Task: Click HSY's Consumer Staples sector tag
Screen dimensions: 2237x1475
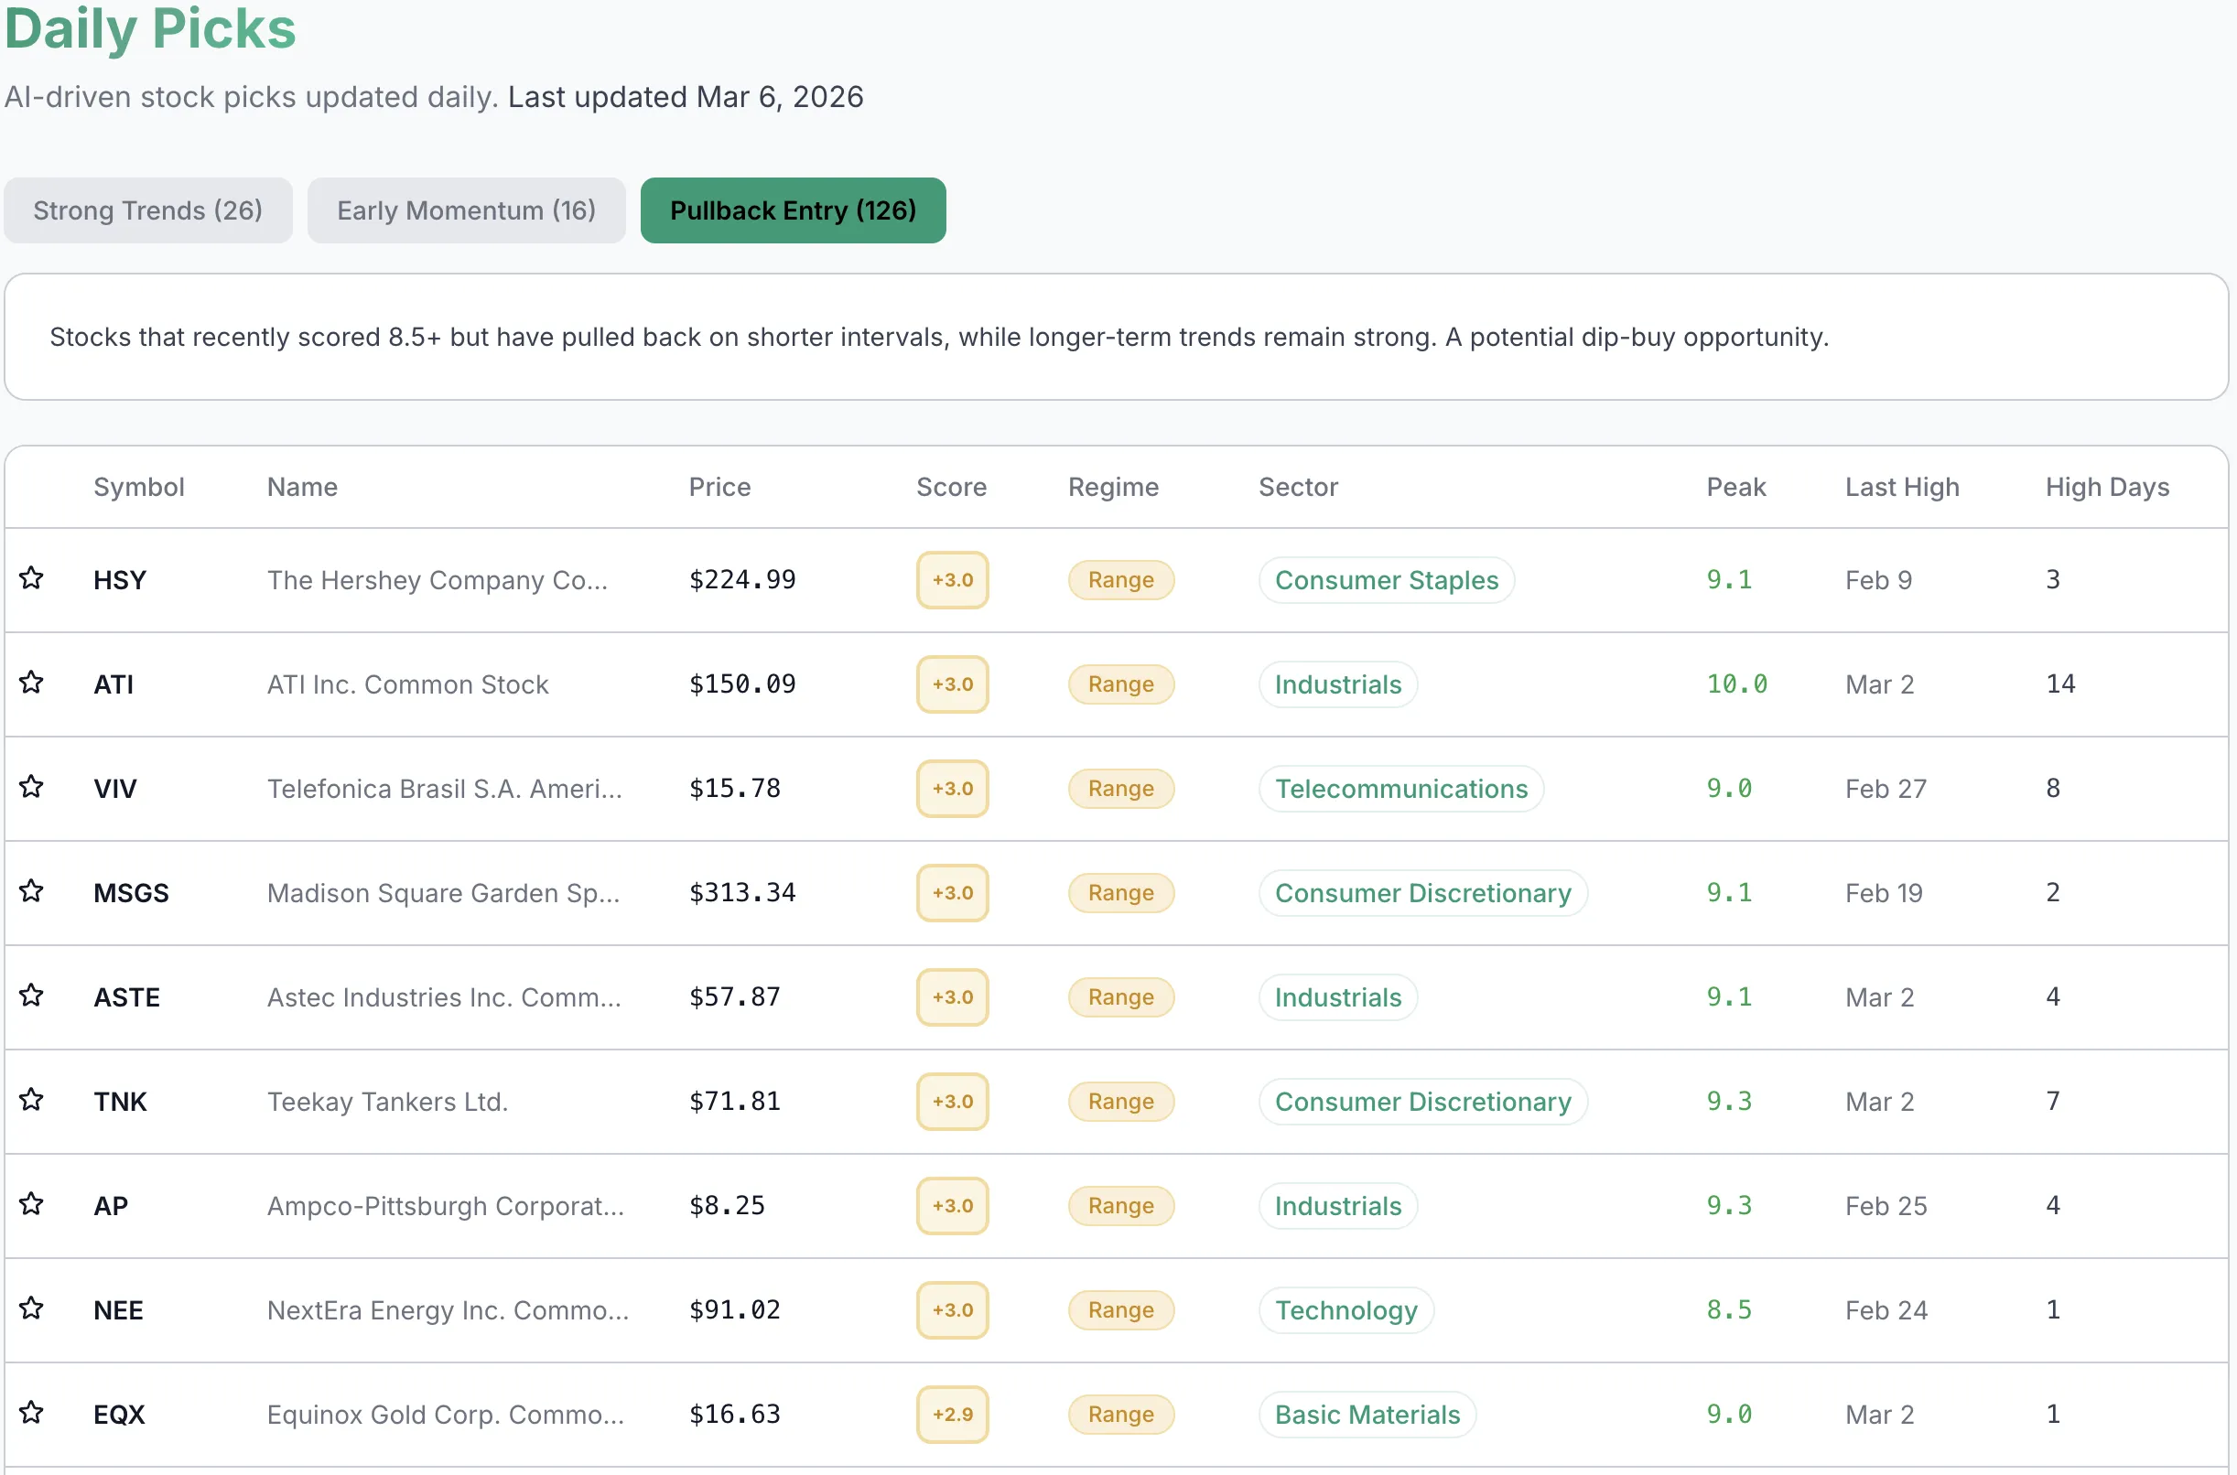Action: (x=1387, y=580)
